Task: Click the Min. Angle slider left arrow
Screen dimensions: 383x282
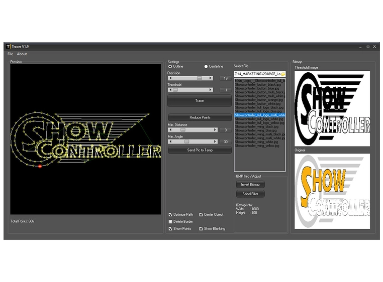Action: click(170, 142)
